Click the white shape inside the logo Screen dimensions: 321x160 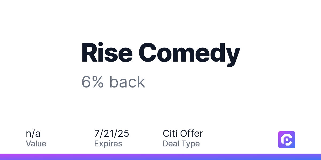point(287,140)
